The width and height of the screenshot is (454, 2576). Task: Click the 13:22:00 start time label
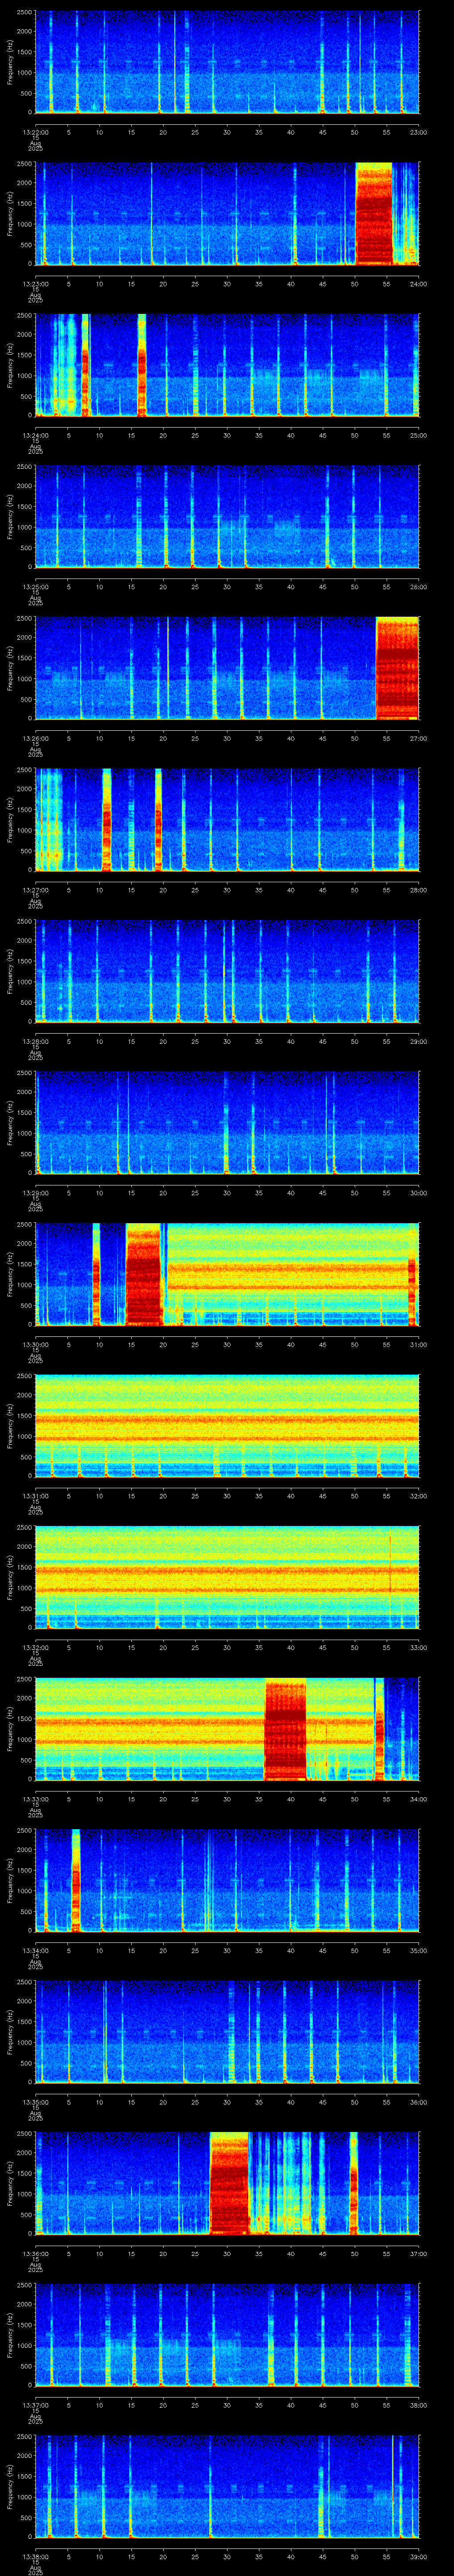click(35, 132)
